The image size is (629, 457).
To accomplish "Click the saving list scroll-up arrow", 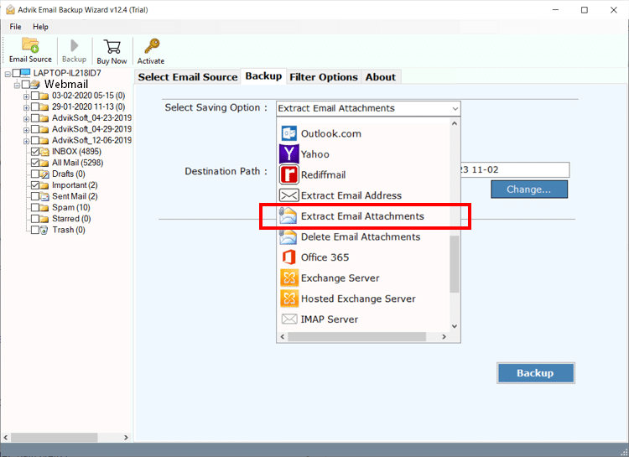I will 454,123.
